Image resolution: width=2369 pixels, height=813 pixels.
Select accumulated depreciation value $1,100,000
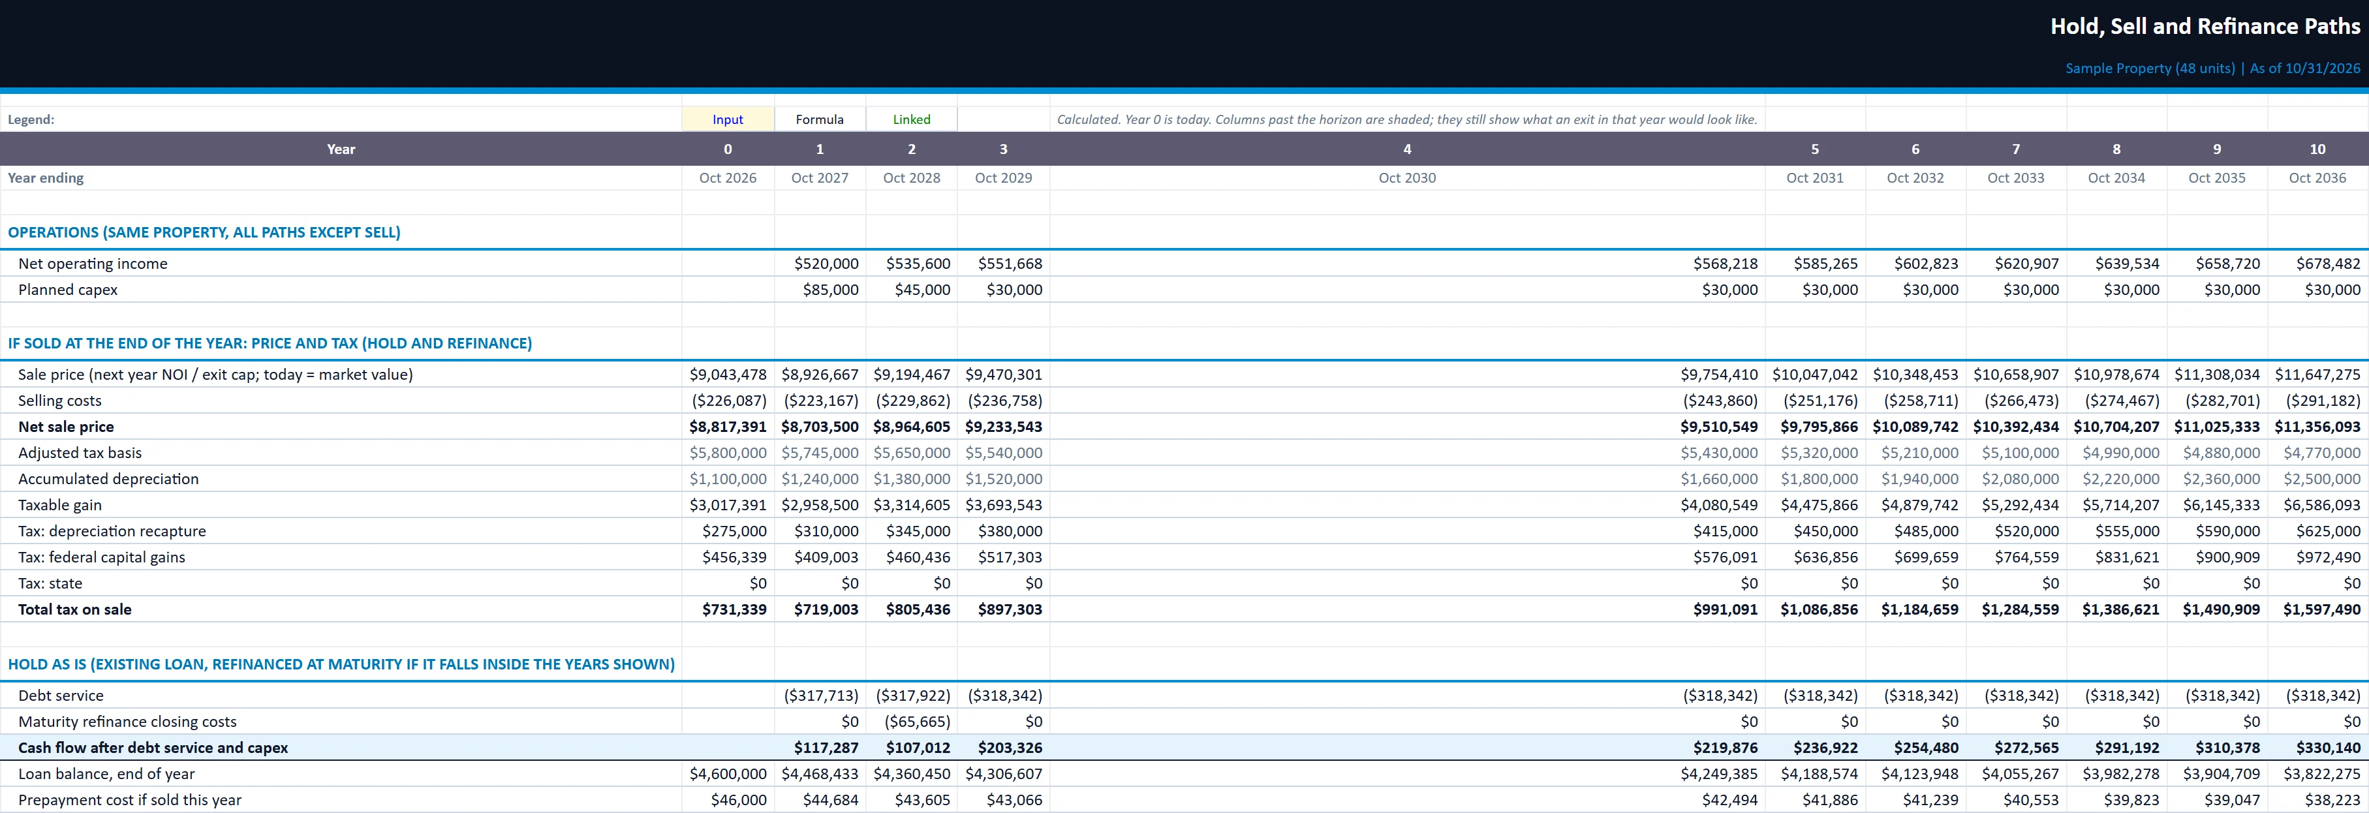(728, 479)
